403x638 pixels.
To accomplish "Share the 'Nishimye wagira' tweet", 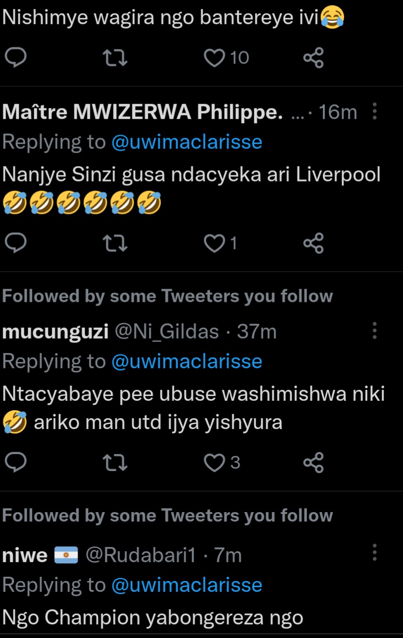I will (x=313, y=58).
